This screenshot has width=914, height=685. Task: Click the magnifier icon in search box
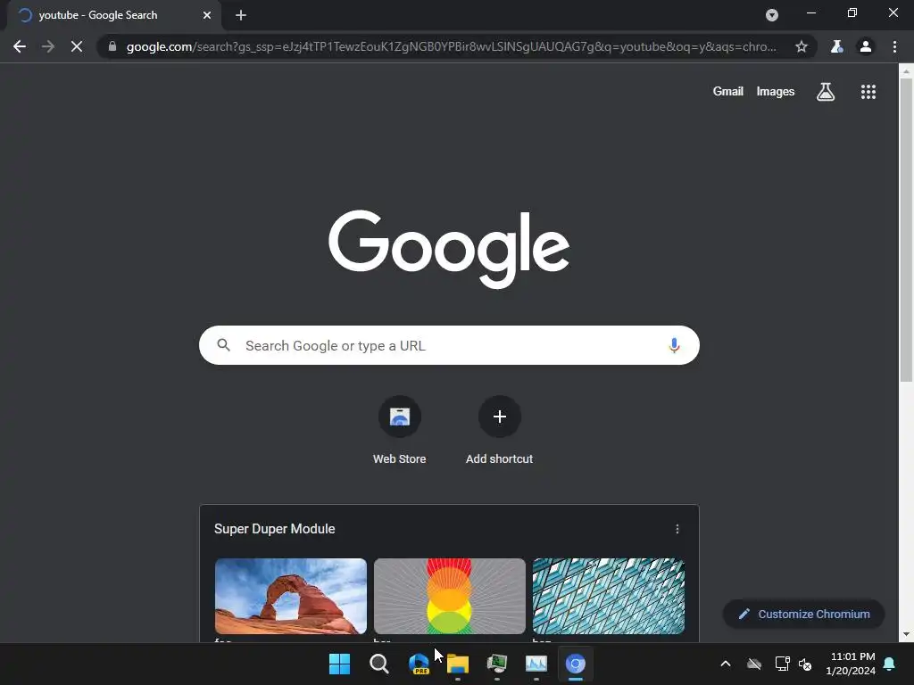pyautogui.click(x=224, y=345)
